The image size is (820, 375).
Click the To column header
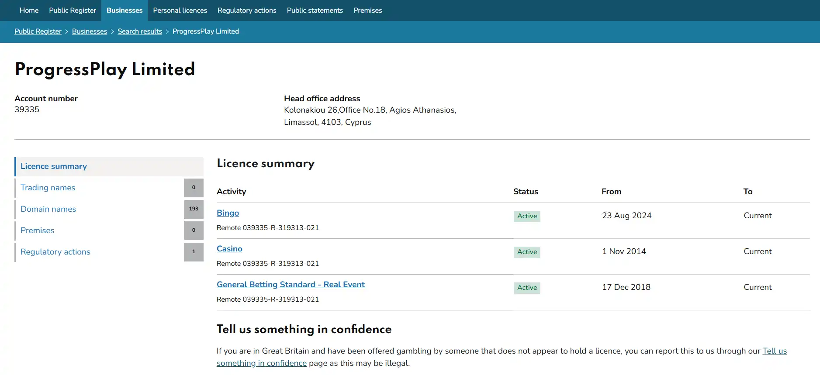[x=748, y=192]
